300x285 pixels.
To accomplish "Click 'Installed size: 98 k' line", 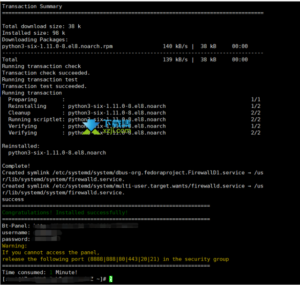I will (x=33, y=33).
